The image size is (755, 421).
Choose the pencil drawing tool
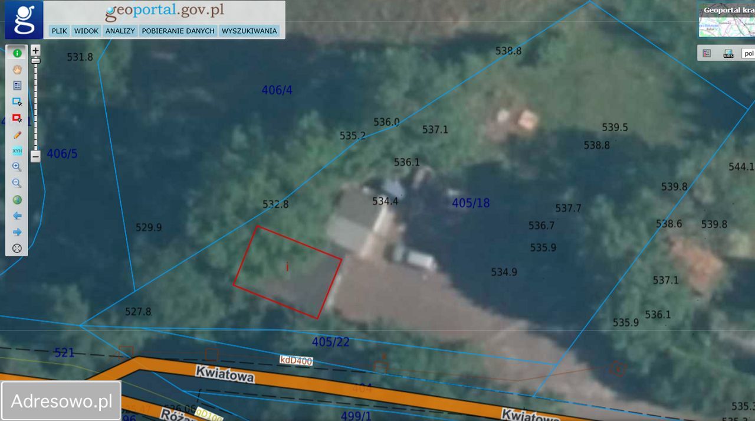click(17, 135)
